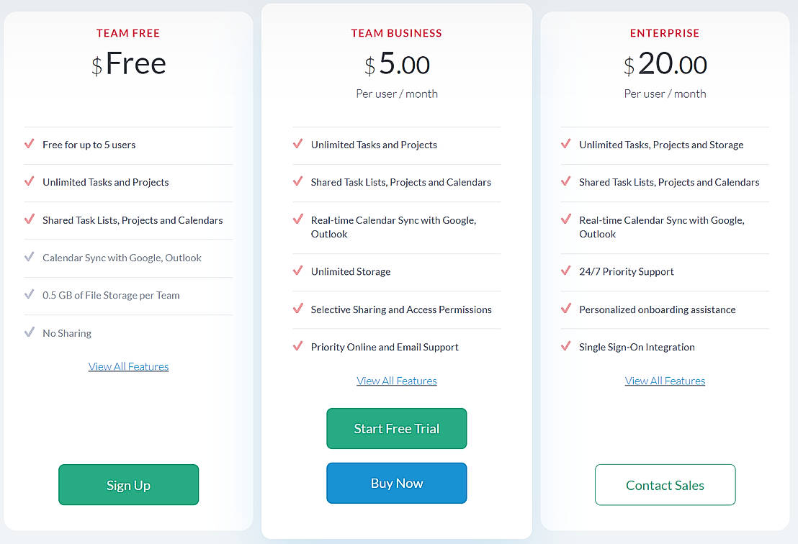
Task: Click the Contact Sales button
Action: click(665, 485)
